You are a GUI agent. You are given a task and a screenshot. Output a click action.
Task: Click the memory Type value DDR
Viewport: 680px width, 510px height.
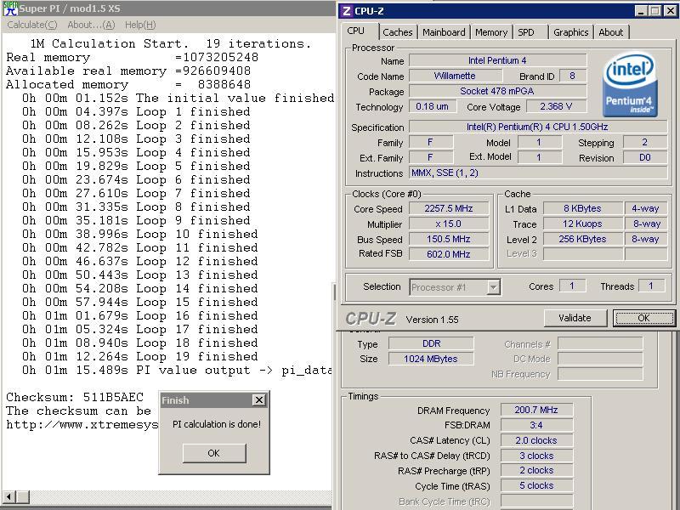point(432,343)
